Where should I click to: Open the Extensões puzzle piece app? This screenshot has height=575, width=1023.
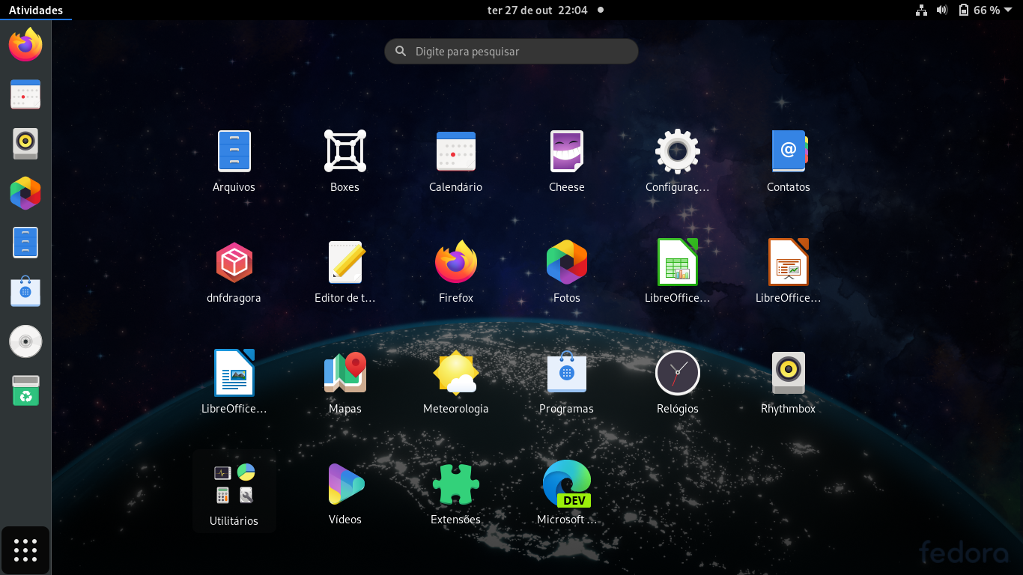coord(455,484)
